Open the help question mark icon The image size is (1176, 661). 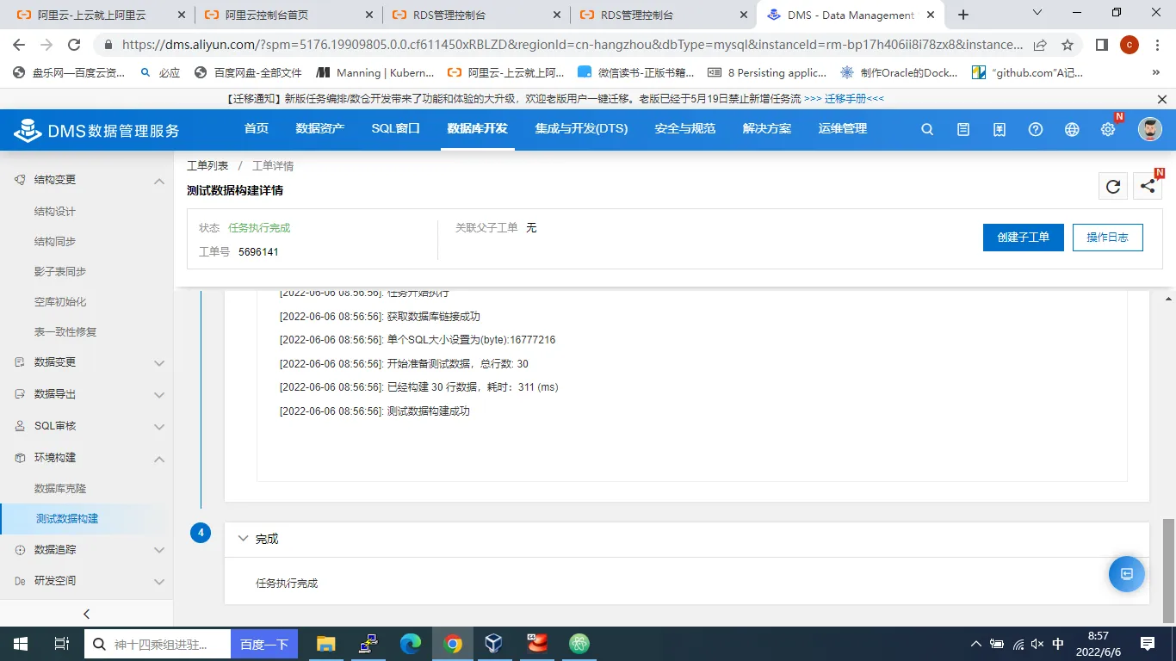pos(1036,129)
